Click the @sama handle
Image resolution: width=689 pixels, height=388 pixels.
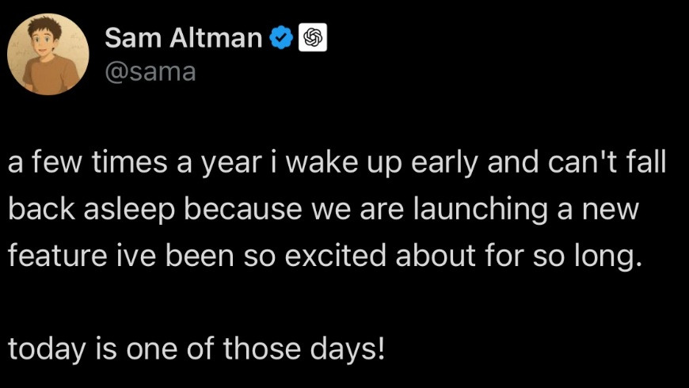(150, 72)
